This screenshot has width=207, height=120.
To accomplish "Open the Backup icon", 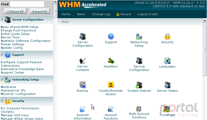I will (82, 85).
